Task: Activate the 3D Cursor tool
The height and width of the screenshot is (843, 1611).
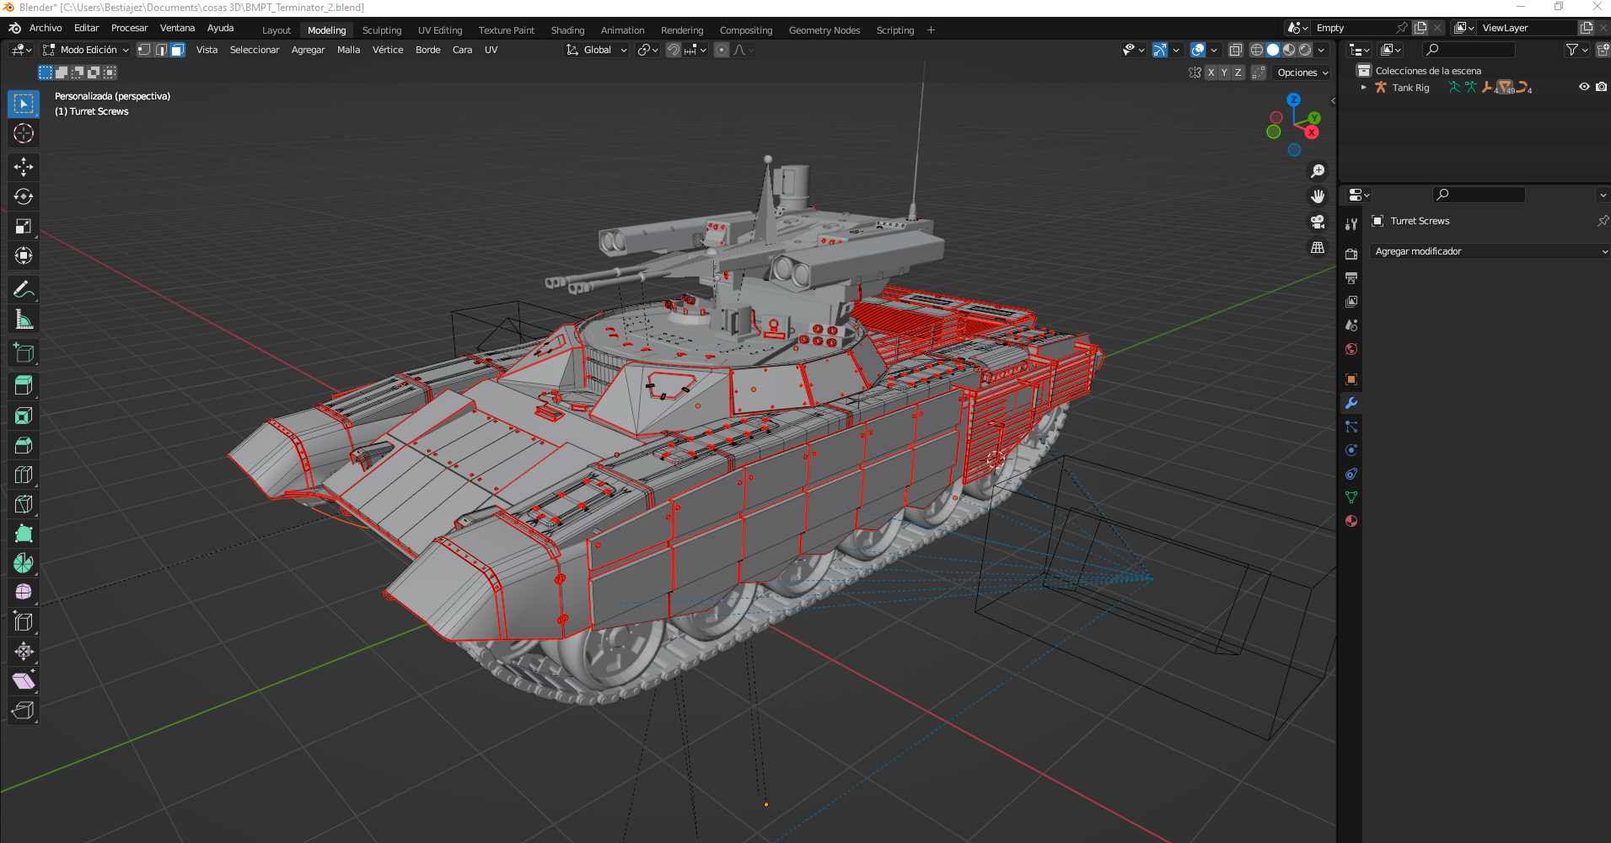Action: [24, 133]
